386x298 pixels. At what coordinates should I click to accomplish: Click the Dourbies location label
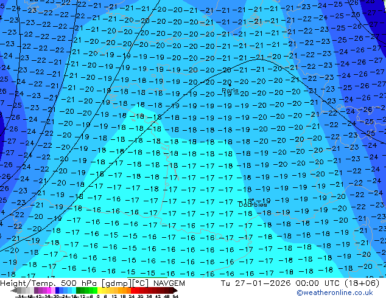[253, 204]
